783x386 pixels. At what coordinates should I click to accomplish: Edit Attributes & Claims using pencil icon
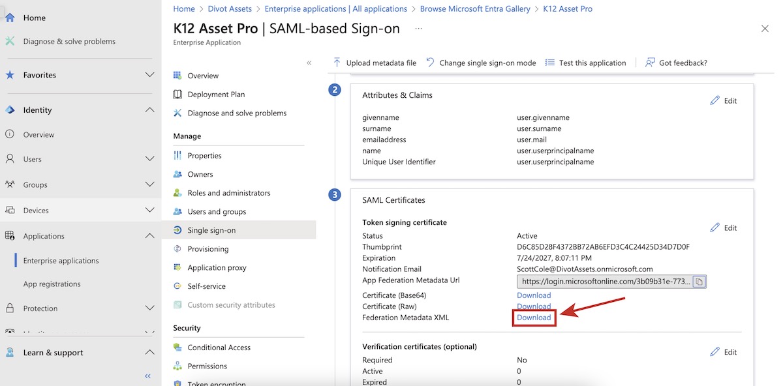[715, 100]
